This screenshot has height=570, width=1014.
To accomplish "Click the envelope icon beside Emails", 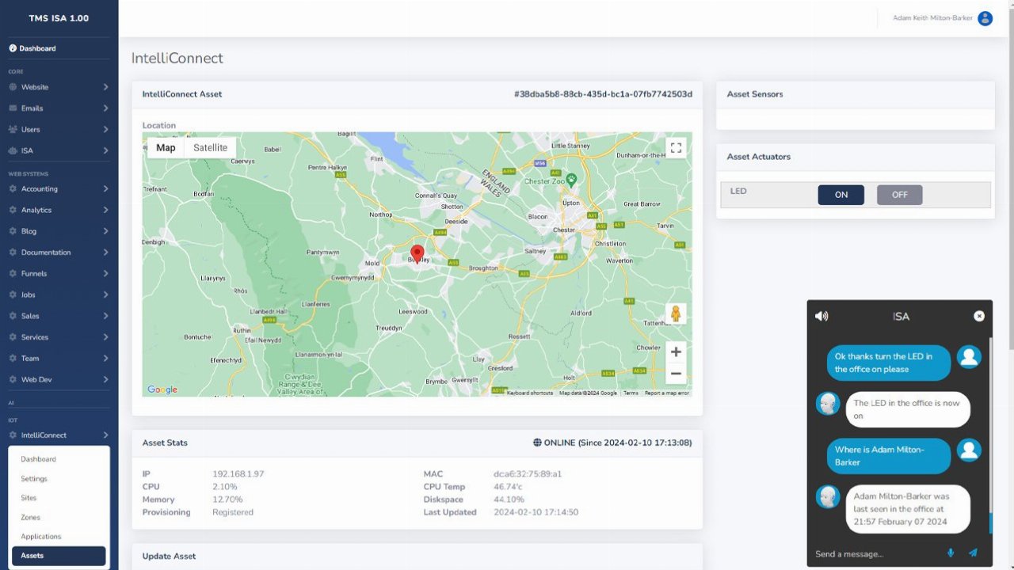I will [x=13, y=108].
